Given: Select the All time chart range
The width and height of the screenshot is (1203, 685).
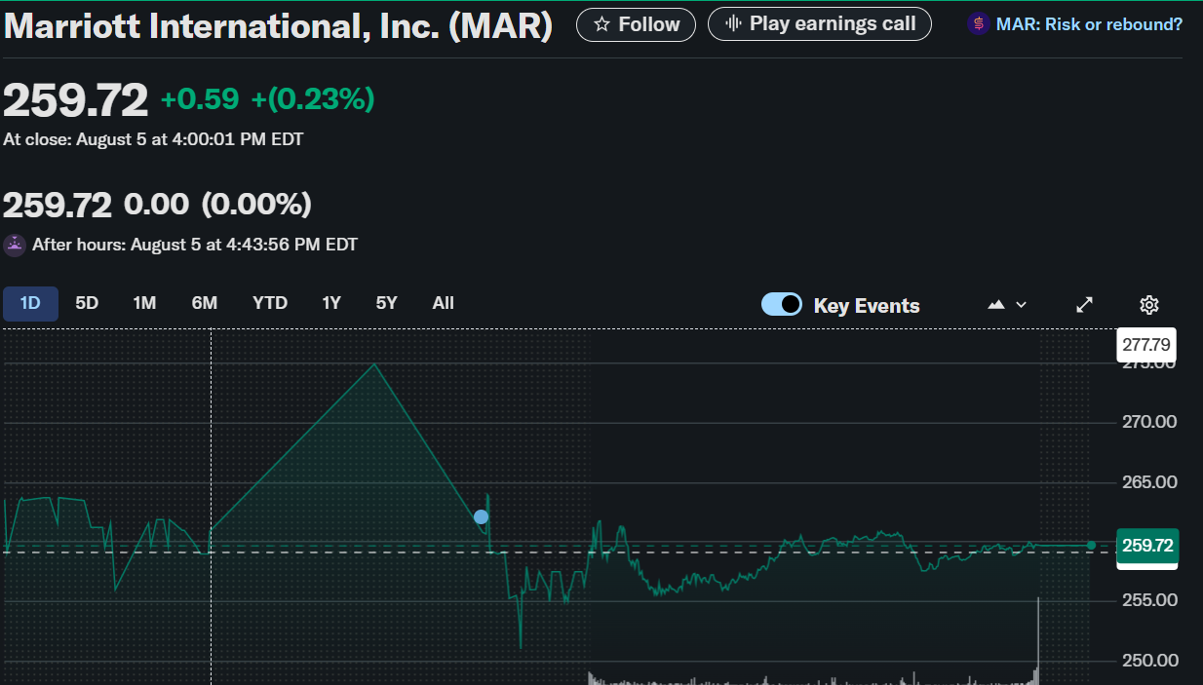Looking at the screenshot, I should [443, 303].
